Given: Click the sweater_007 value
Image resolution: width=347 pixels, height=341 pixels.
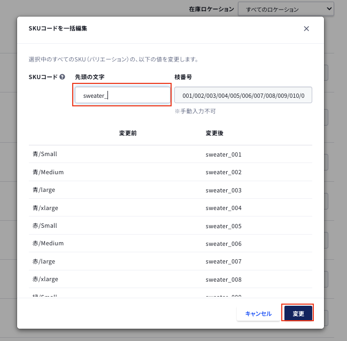Looking at the screenshot, I should click(223, 261).
